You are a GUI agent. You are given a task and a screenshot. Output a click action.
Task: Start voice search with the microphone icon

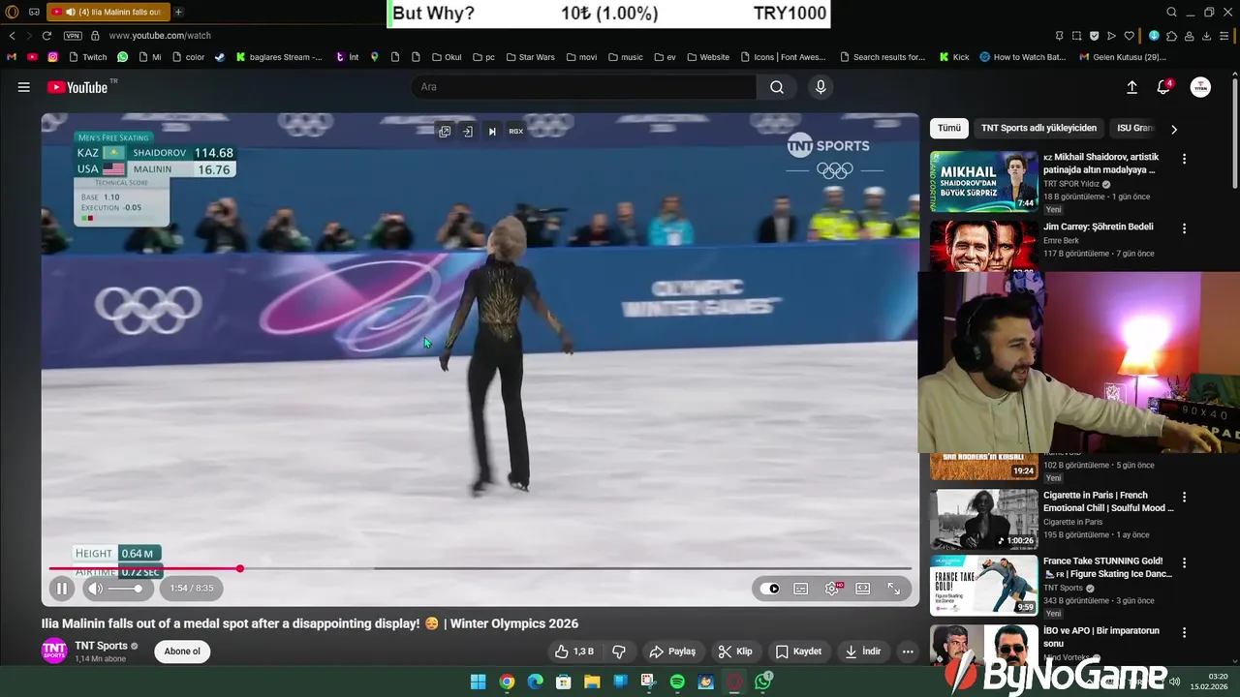[821, 87]
